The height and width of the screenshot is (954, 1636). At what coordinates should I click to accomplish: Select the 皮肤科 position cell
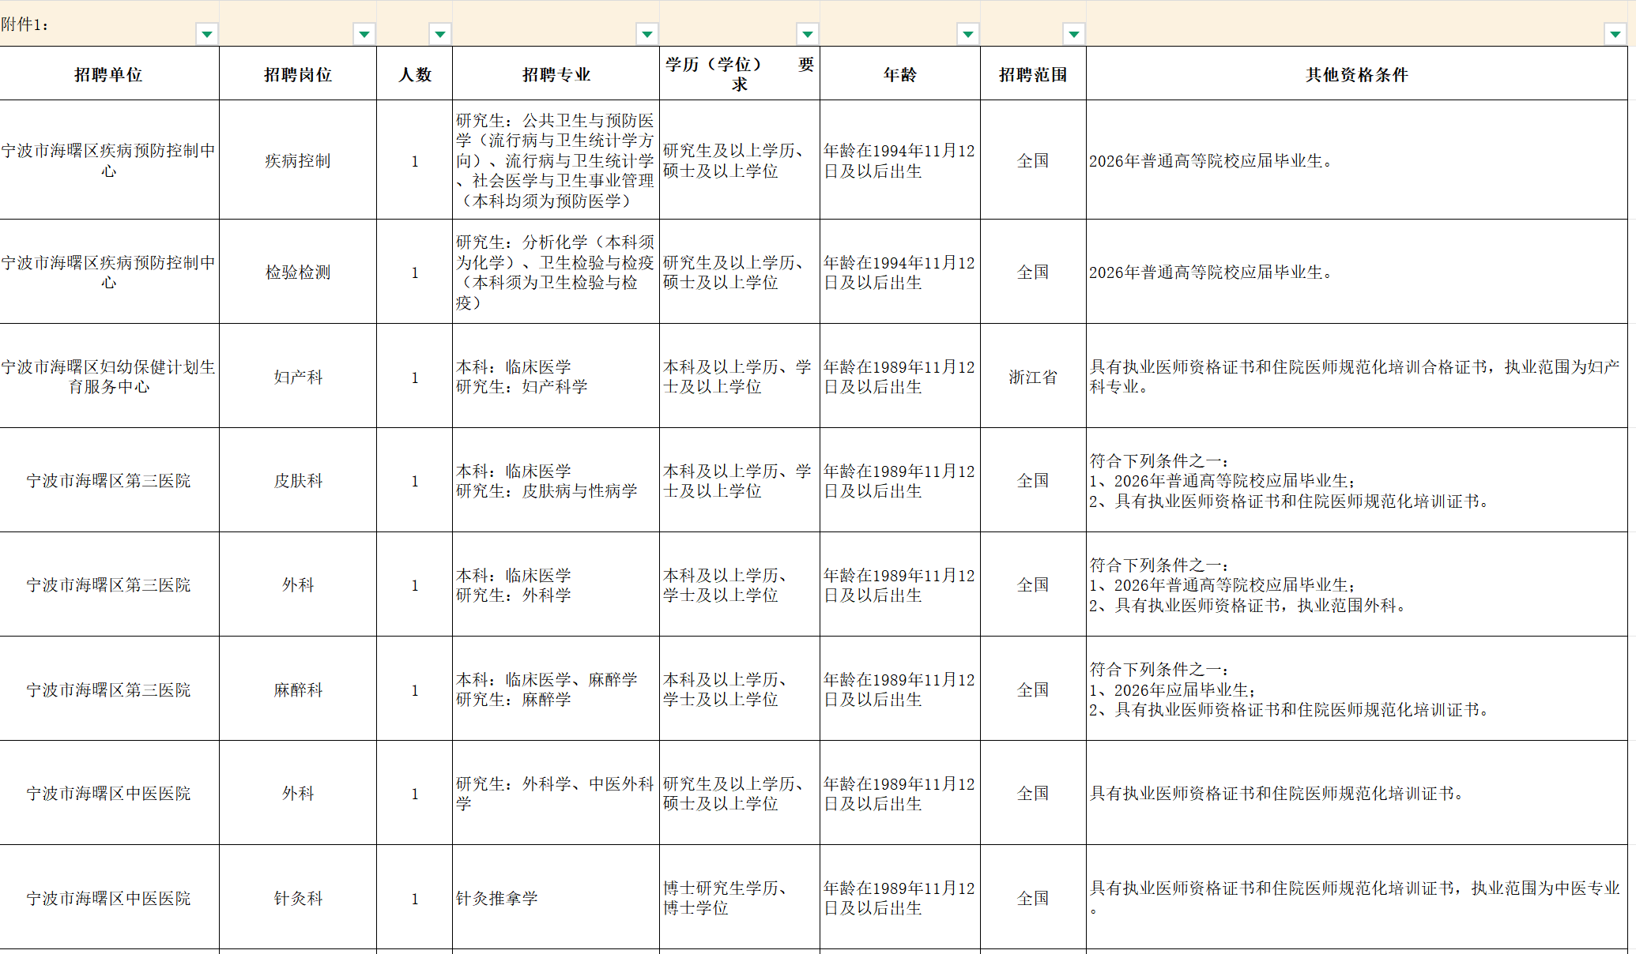click(x=297, y=480)
